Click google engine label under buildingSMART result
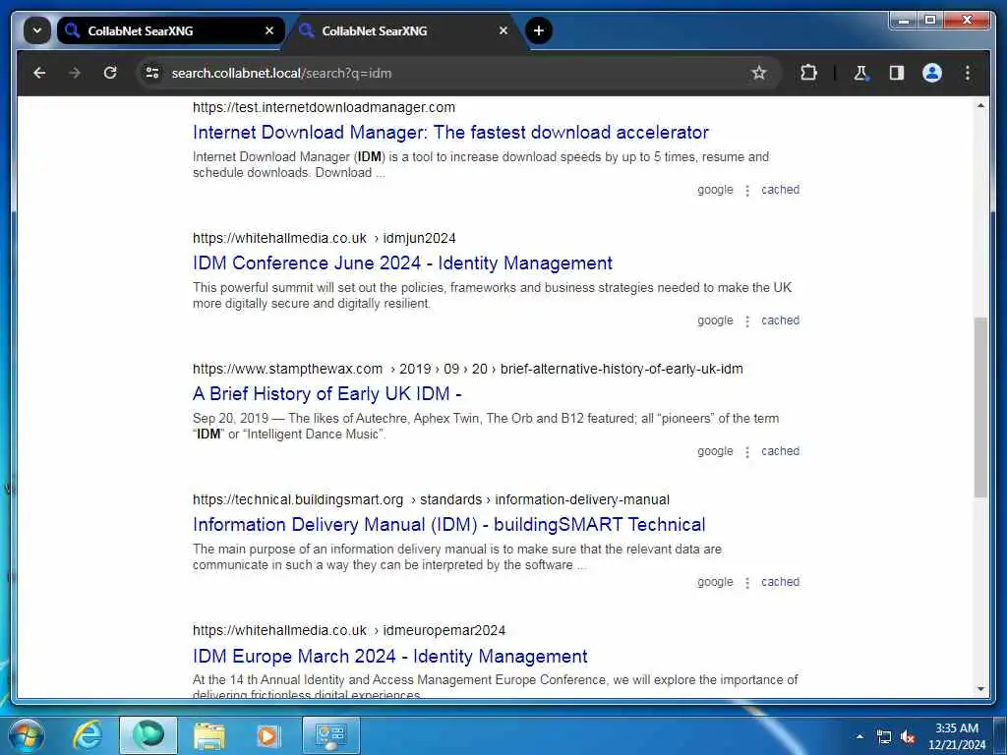The image size is (1007, 755). (715, 582)
